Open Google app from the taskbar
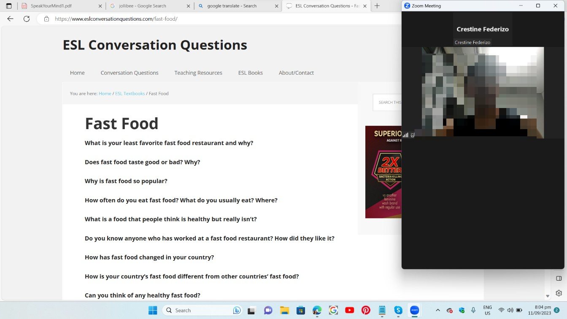567x319 pixels. 333,310
